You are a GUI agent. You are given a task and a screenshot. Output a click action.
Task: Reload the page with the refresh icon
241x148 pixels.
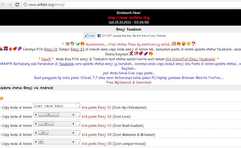[17, 4]
